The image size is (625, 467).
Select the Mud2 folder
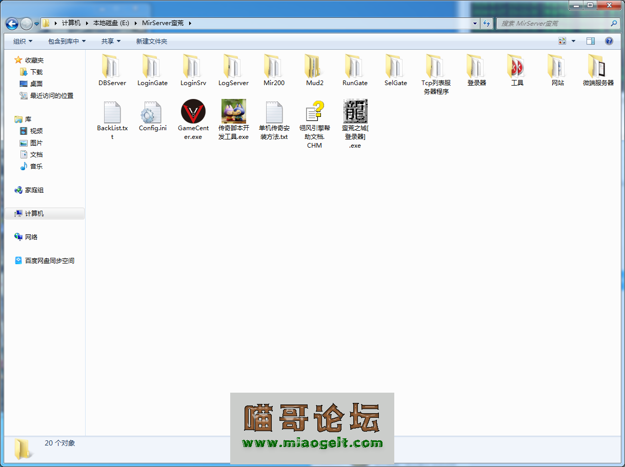pyautogui.click(x=314, y=67)
